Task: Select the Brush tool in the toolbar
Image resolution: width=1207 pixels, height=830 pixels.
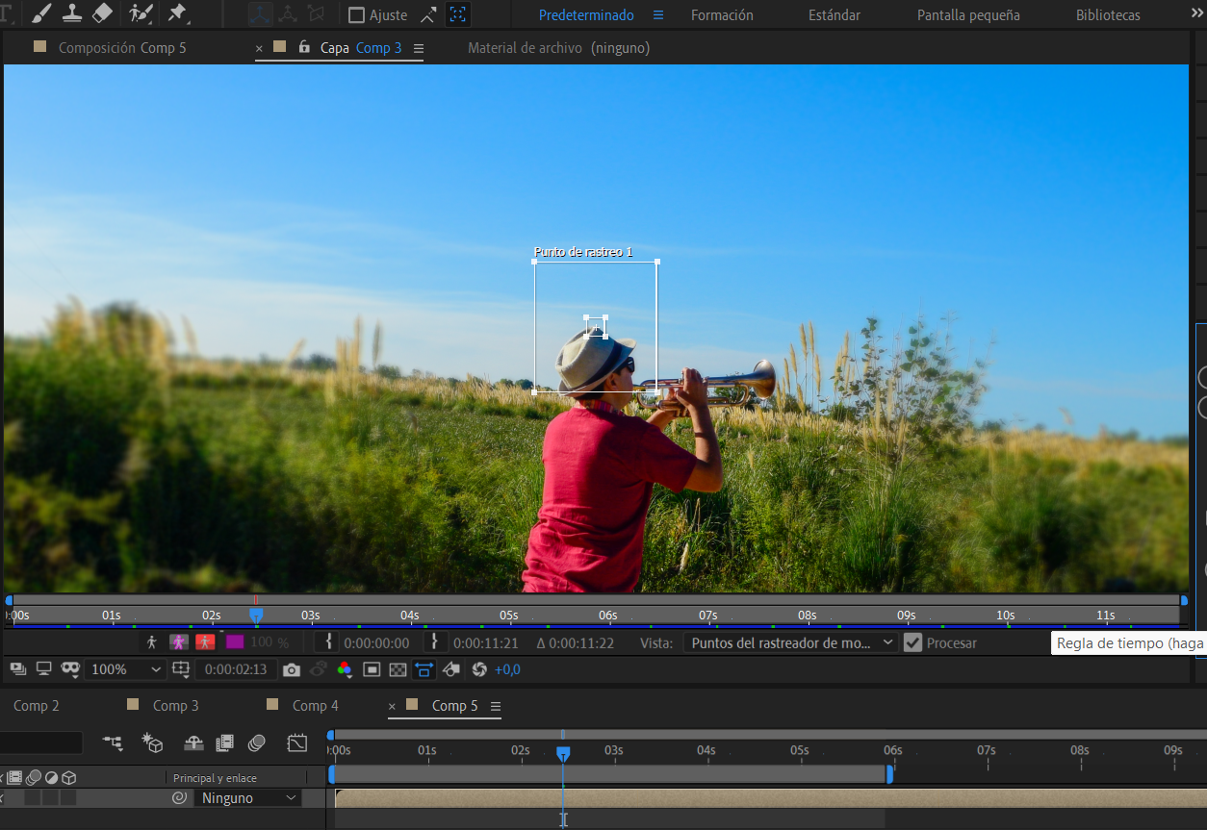Action: [41, 13]
